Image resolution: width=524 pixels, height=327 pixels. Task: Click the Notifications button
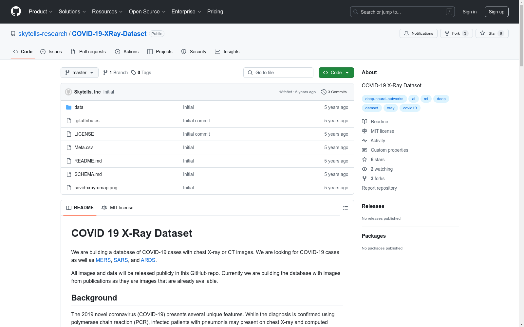(419, 33)
